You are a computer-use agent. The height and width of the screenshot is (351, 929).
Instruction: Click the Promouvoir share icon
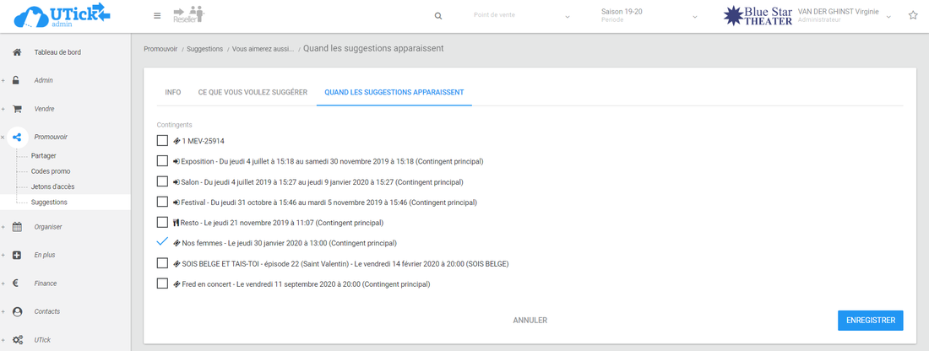[17, 137]
